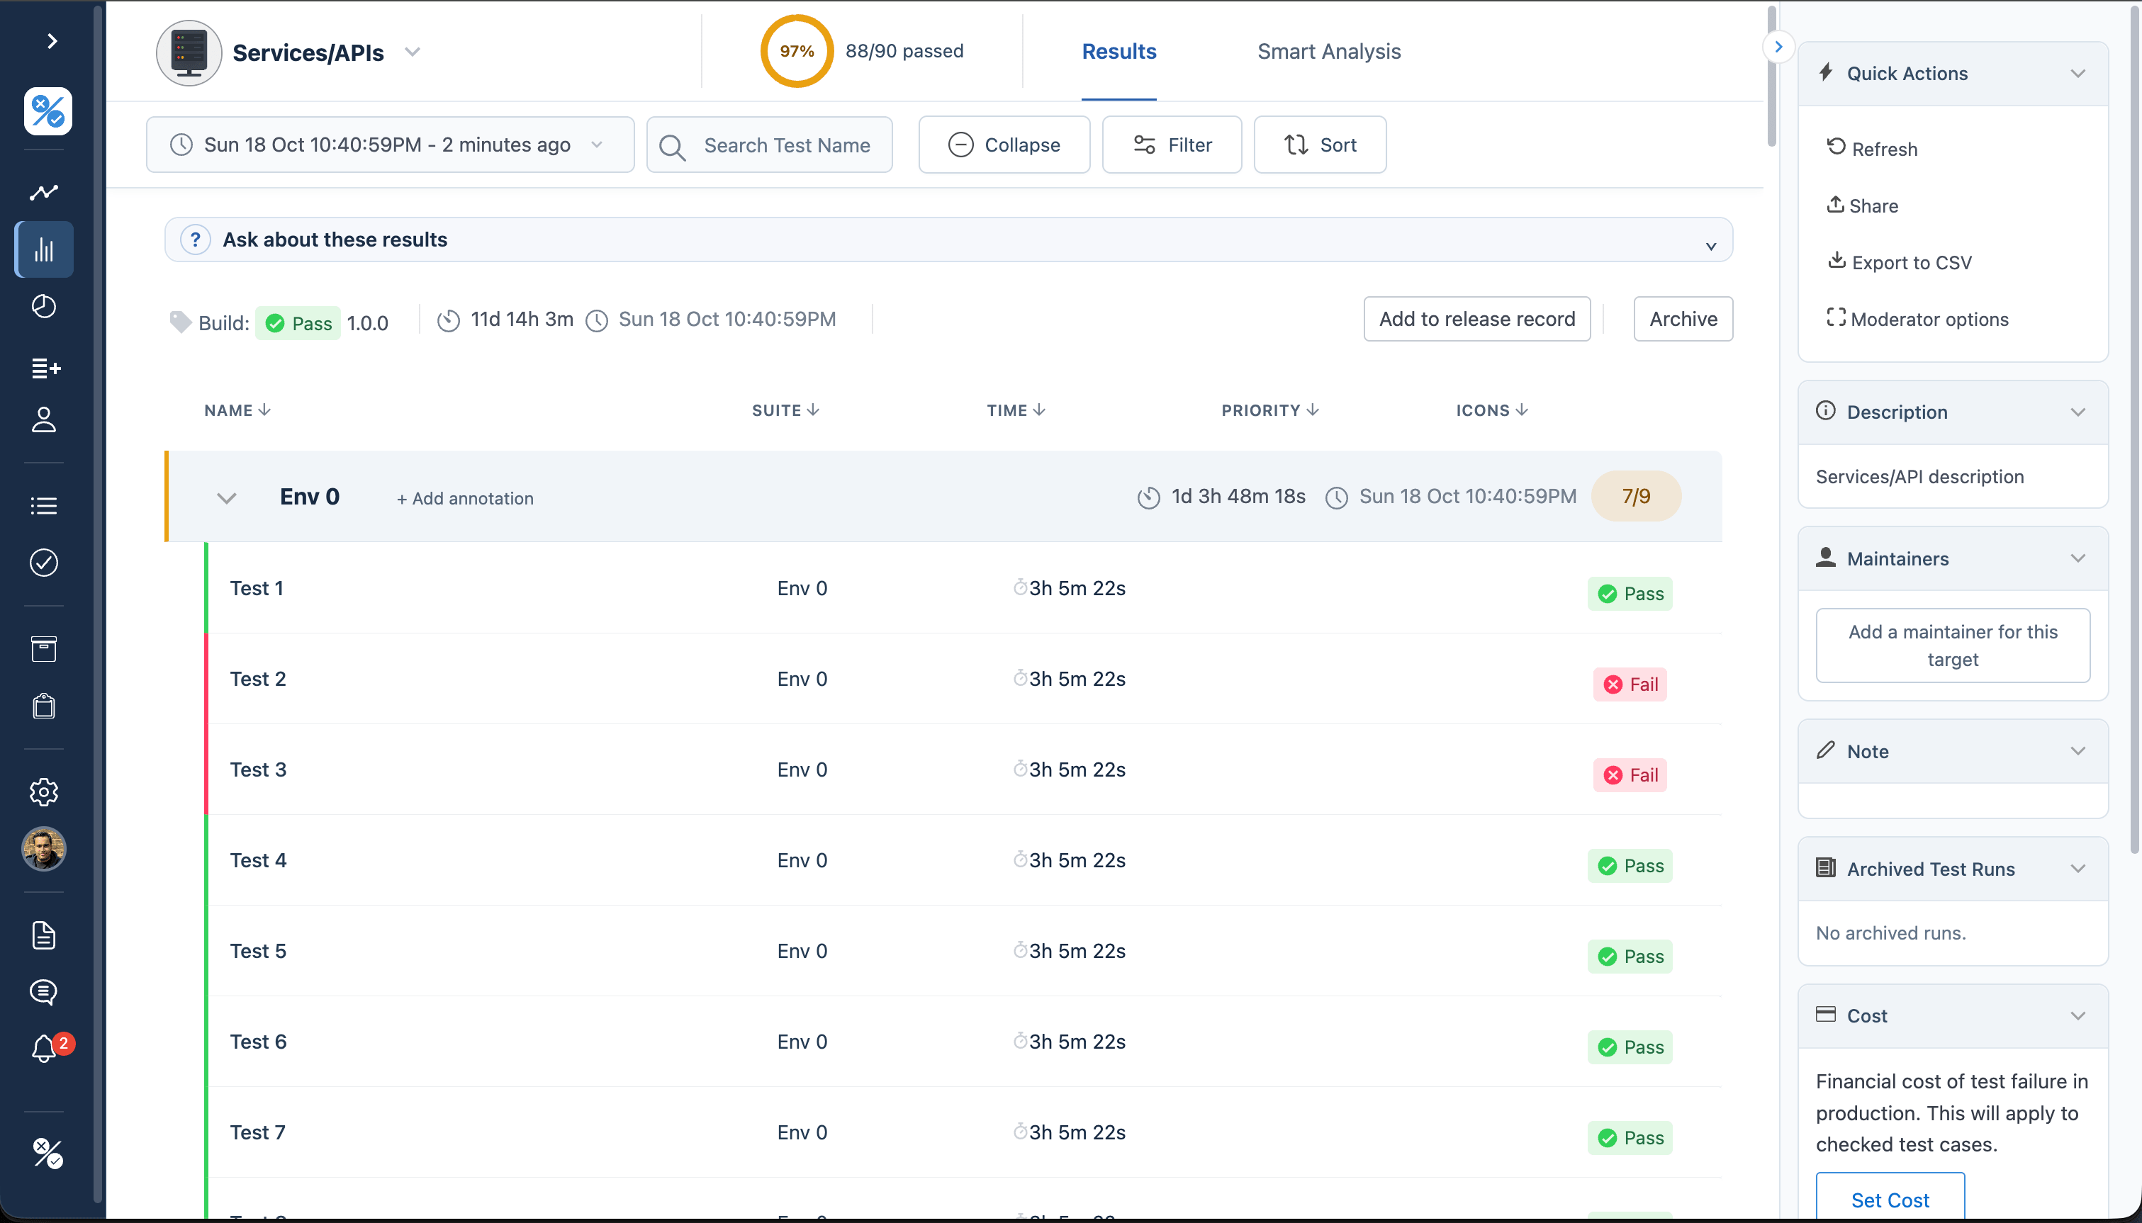Open settings gear in sidebar
The image size is (2142, 1223).
pyautogui.click(x=44, y=792)
